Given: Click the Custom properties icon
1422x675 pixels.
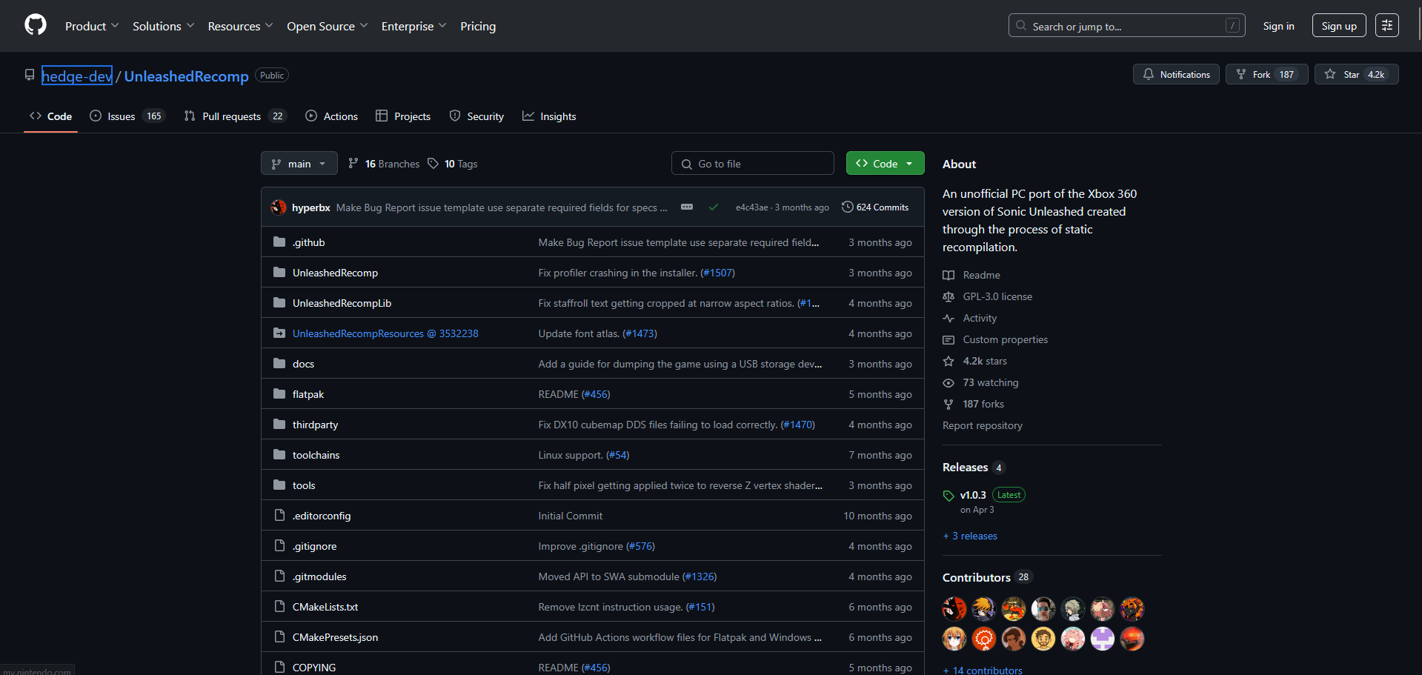Looking at the screenshot, I should 948,339.
